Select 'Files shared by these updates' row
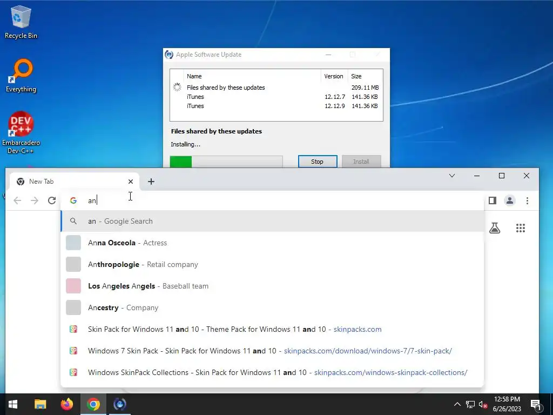Image resolution: width=553 pixels, height=415 pixels. pos(276,88)
